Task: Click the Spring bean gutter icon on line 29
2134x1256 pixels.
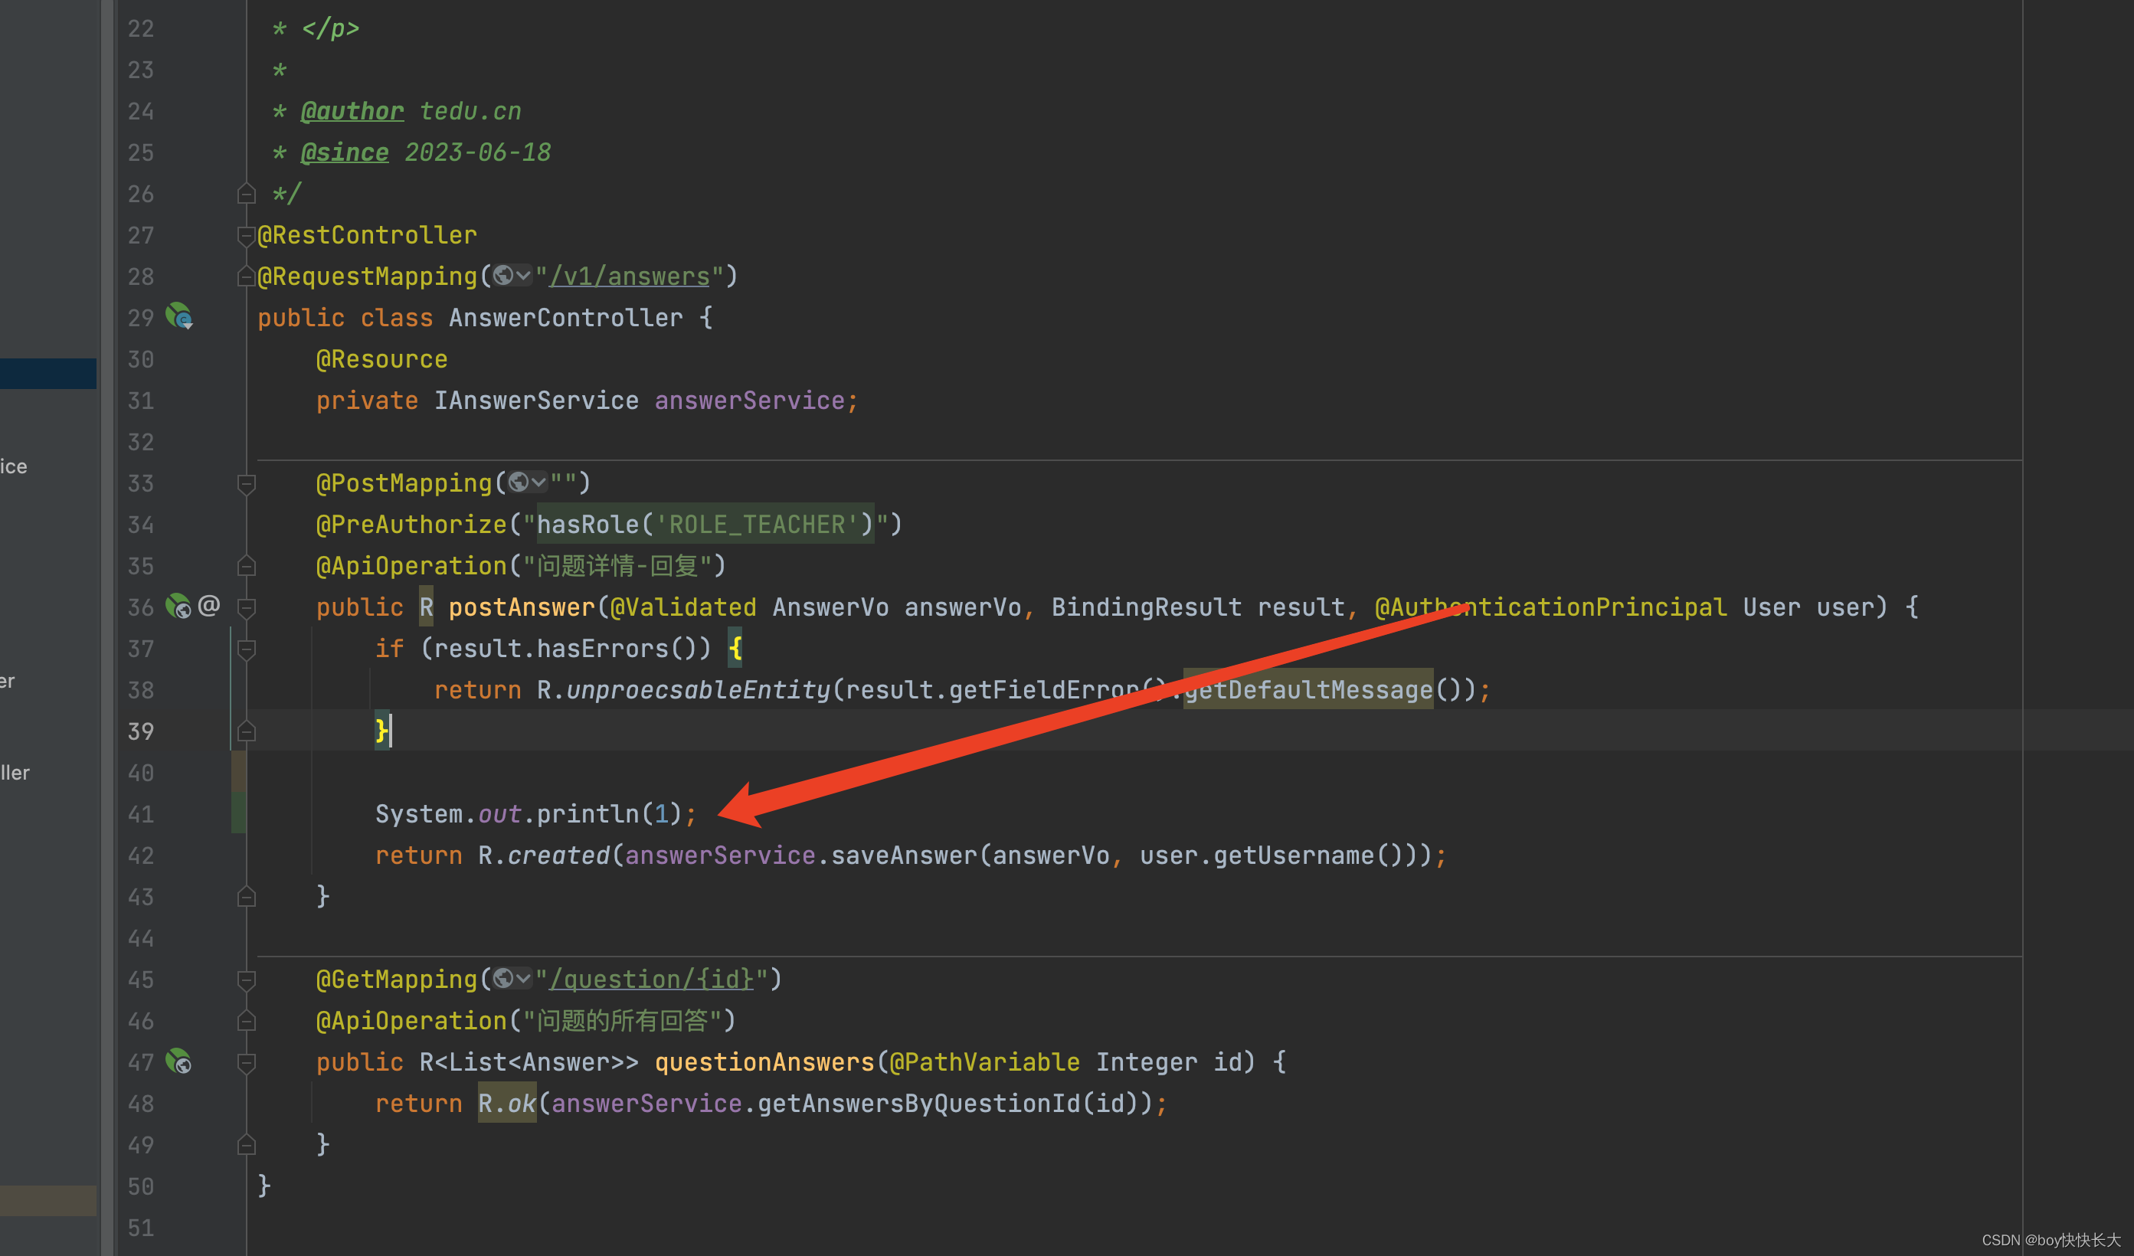Action: coord(178,317)
